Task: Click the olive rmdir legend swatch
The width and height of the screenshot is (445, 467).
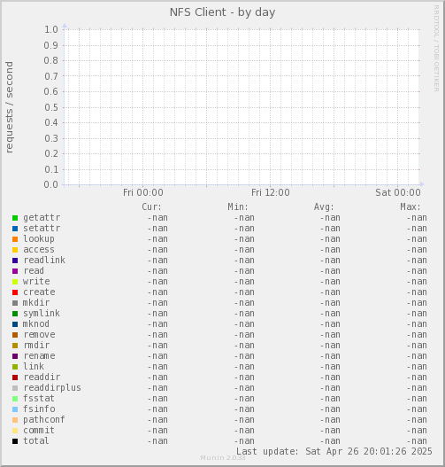Action: (15, 346)
